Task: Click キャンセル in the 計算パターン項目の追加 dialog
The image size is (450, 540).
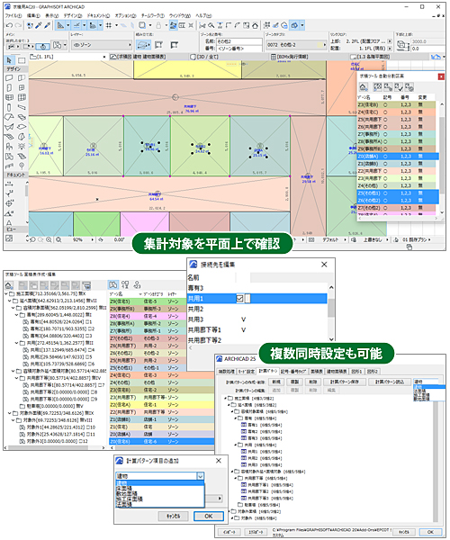Action: click(173, 516)
